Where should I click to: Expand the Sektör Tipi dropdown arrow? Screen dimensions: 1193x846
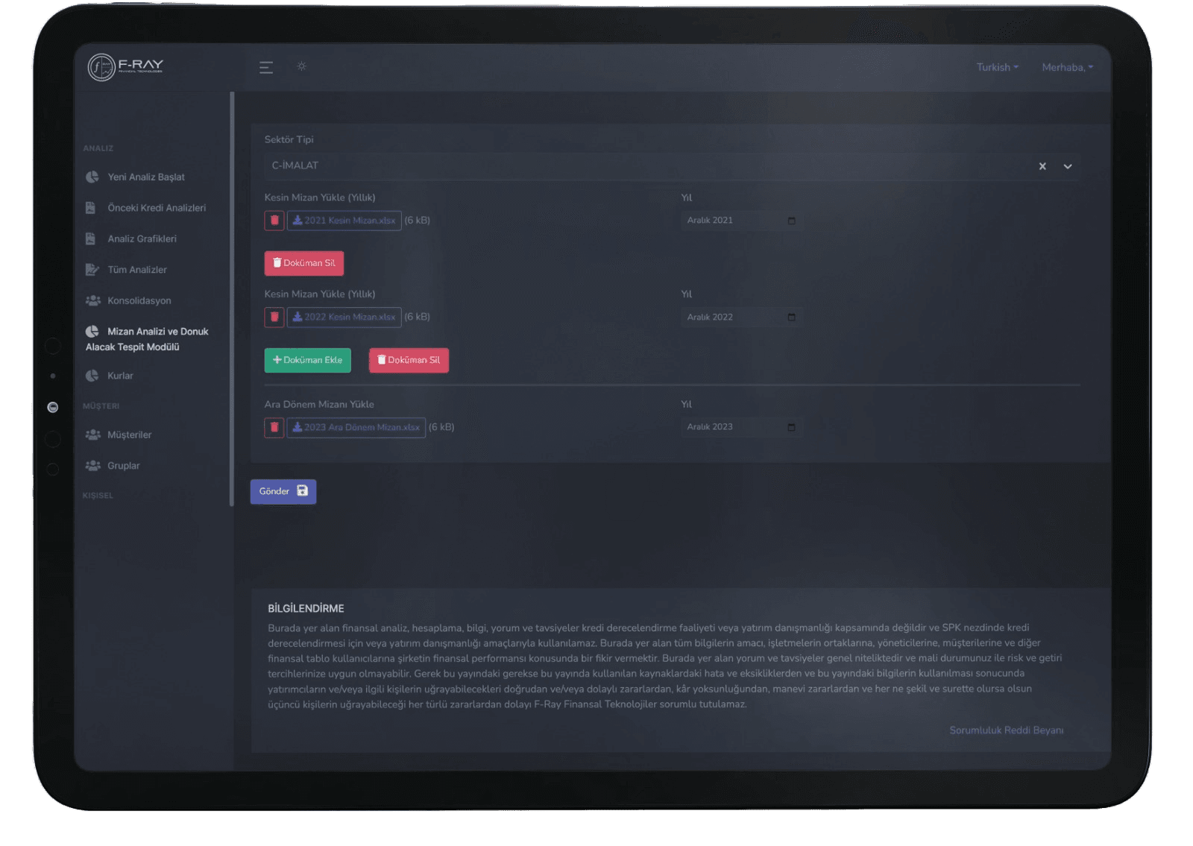pyautogui.click(x=1068, y=166)
